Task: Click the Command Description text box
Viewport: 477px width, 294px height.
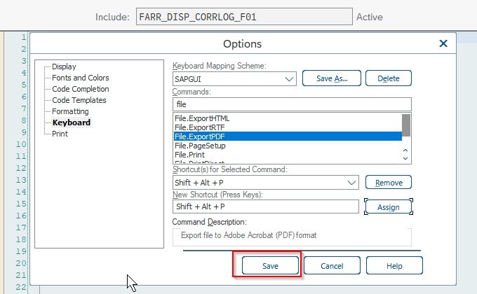Action: click(292, 237)
